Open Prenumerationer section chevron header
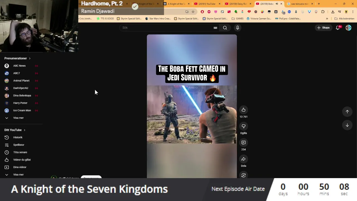The width and height of the screenshot is (357, 201). [x=18, y=58]
